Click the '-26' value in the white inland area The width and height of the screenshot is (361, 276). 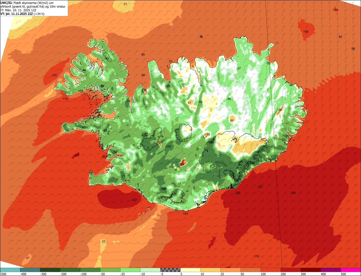[x=229, y=99]
